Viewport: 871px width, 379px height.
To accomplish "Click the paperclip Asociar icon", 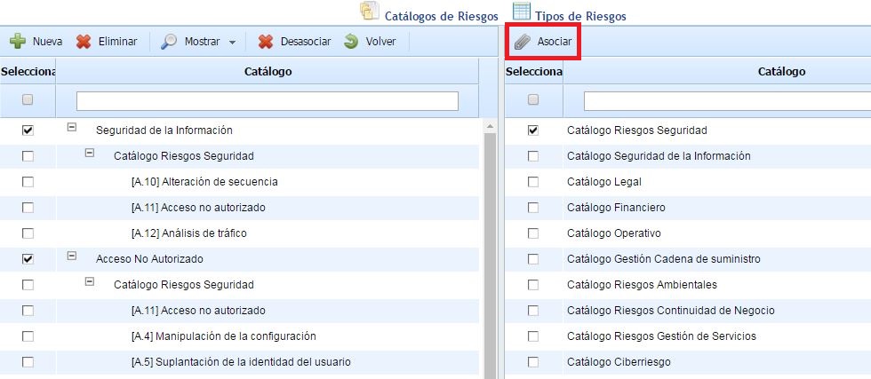I will [x=523, y=42].
